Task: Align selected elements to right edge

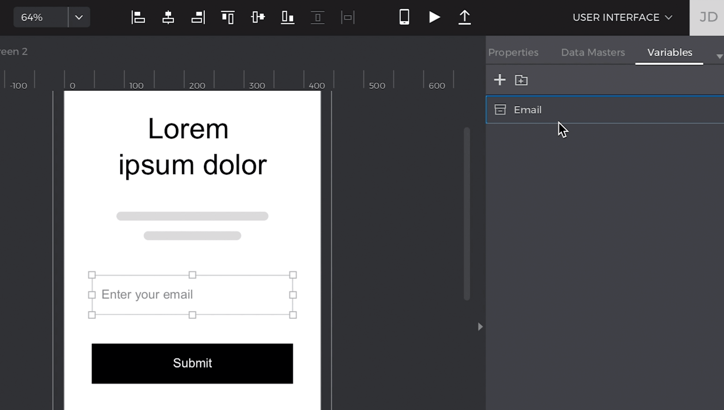Action: 198,17
